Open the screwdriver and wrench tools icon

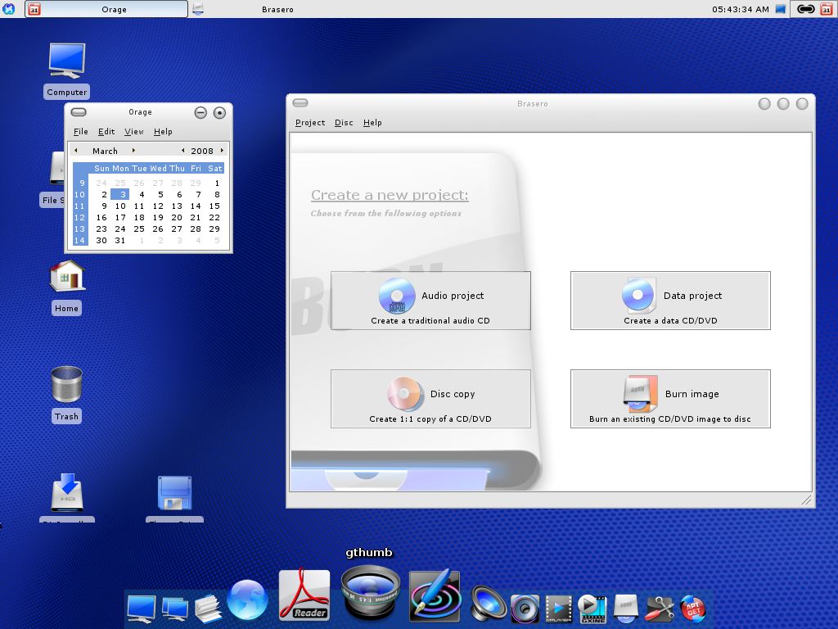pos(660,609)
